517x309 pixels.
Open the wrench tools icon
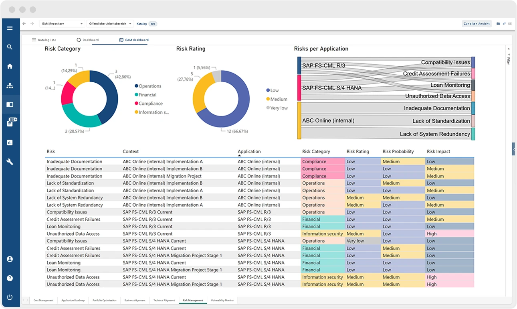click(x=10, y=162)
